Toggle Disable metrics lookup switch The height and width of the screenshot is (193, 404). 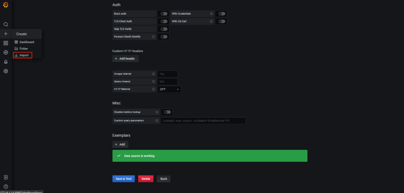point(167,112)
